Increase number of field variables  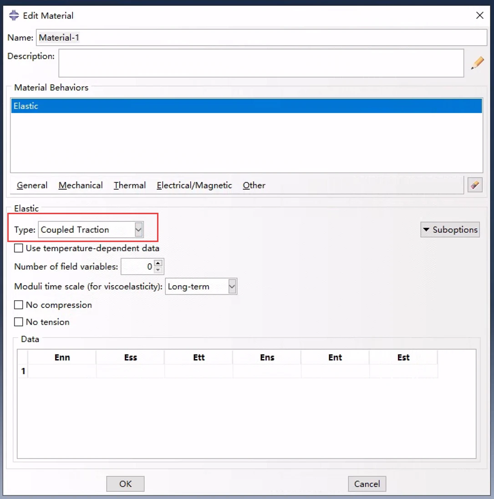pyautogui.click(x=158, y=263)
